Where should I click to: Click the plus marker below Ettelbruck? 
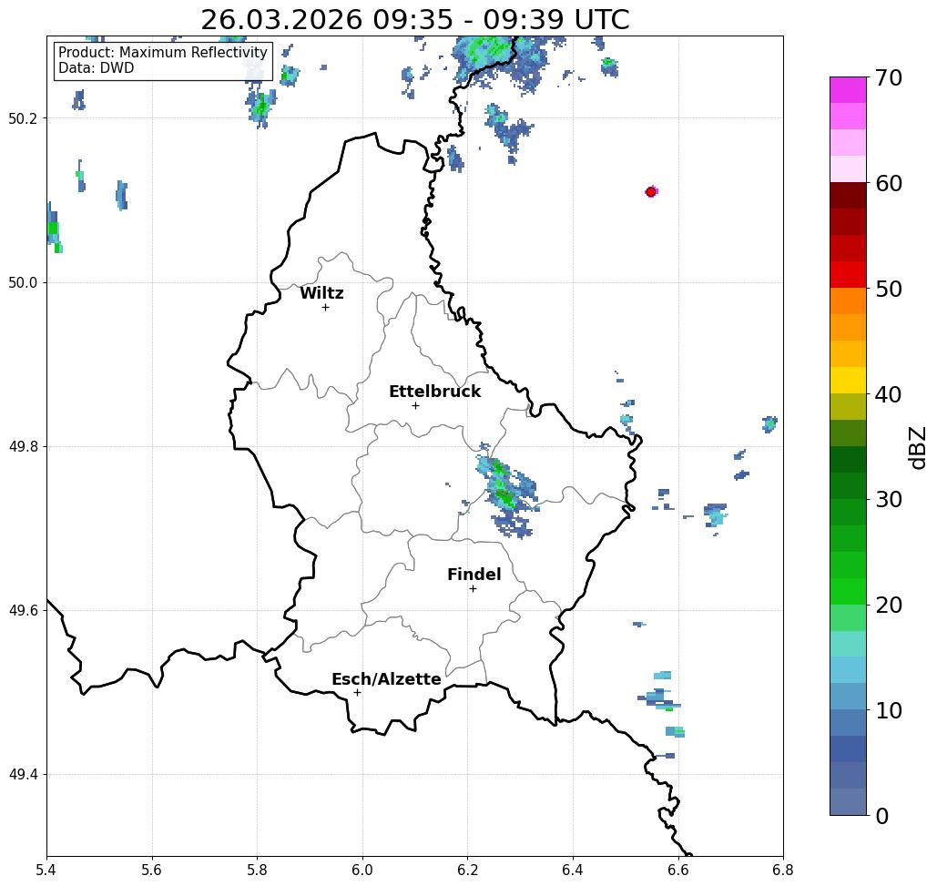[x=416, y=405]
